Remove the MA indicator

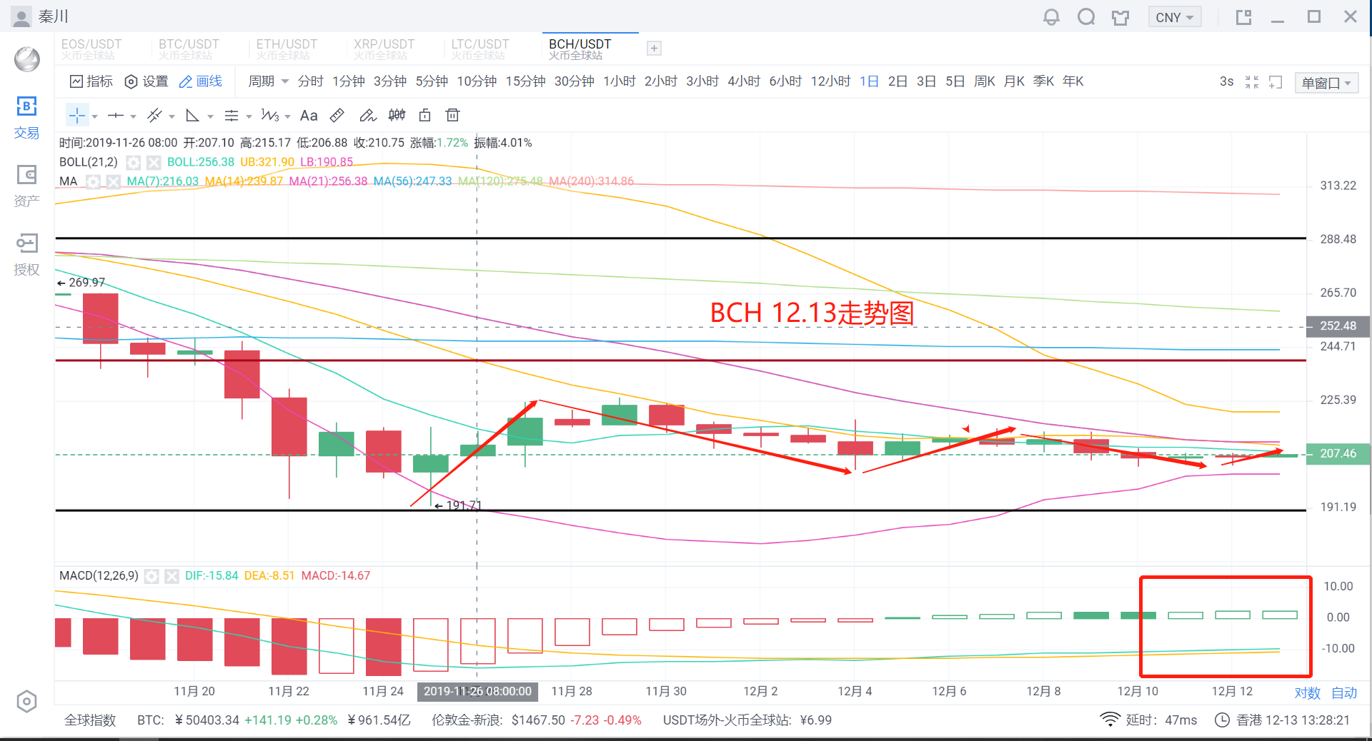coord(113,181)
